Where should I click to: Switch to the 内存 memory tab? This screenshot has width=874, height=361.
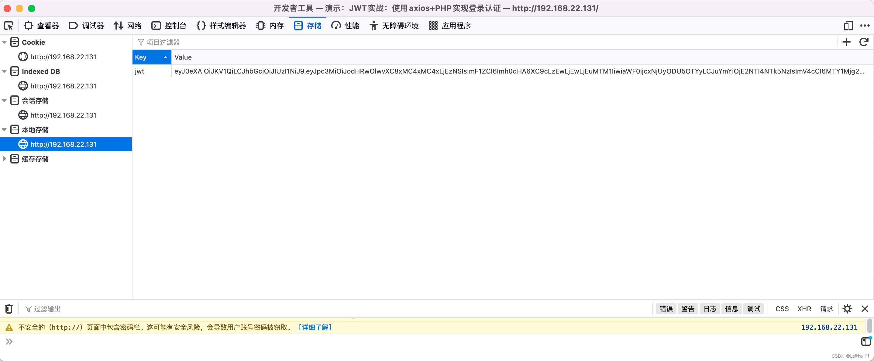click(x=270, y=26)
